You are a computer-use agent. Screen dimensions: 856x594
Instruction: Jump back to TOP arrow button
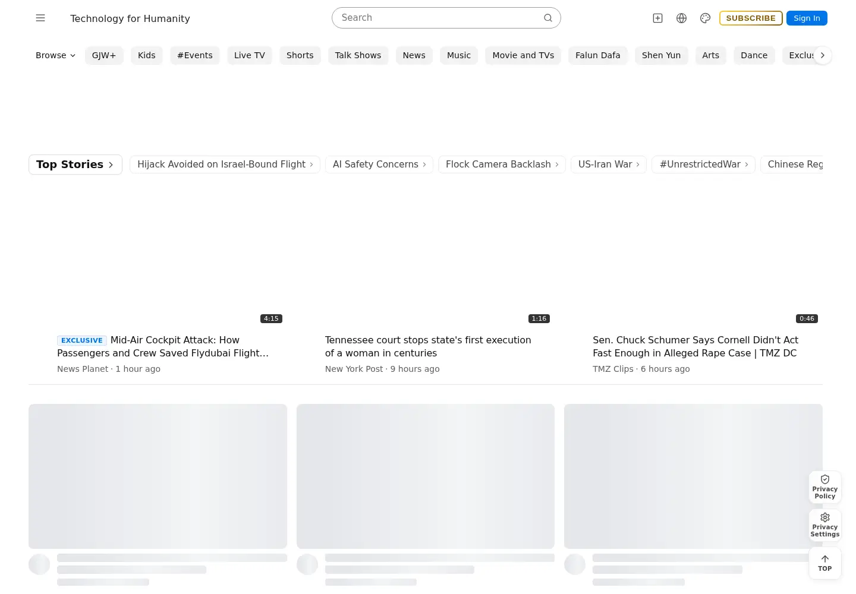tap(825, 563)
